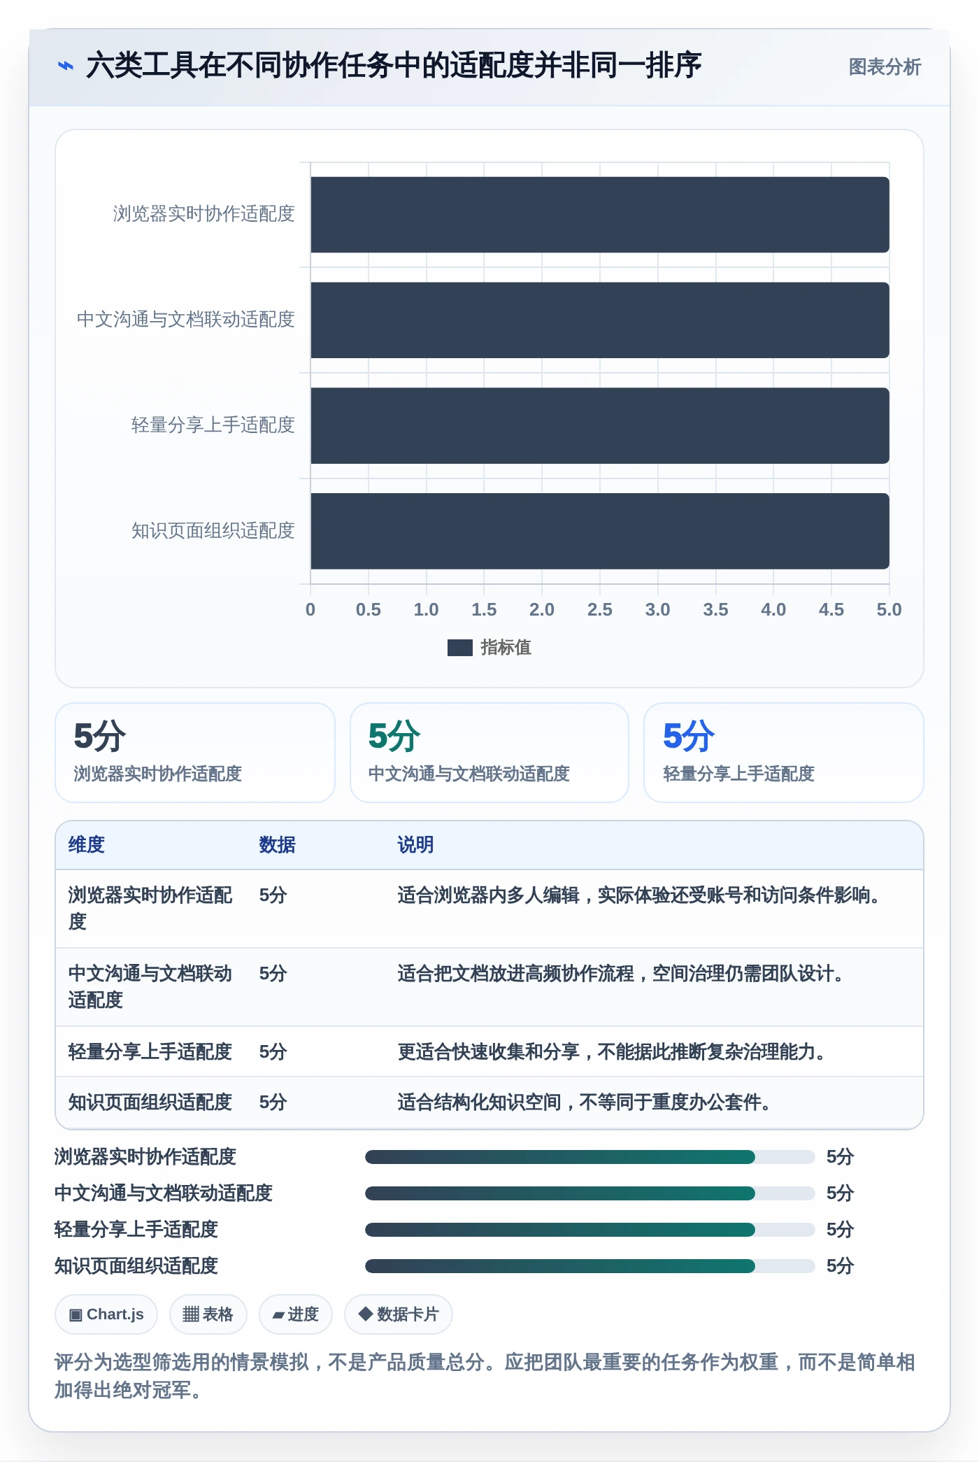Click the y-axis label 知识页面组织适配度
The width and height of the screenshot is (979, 1462).
[213, 531]
